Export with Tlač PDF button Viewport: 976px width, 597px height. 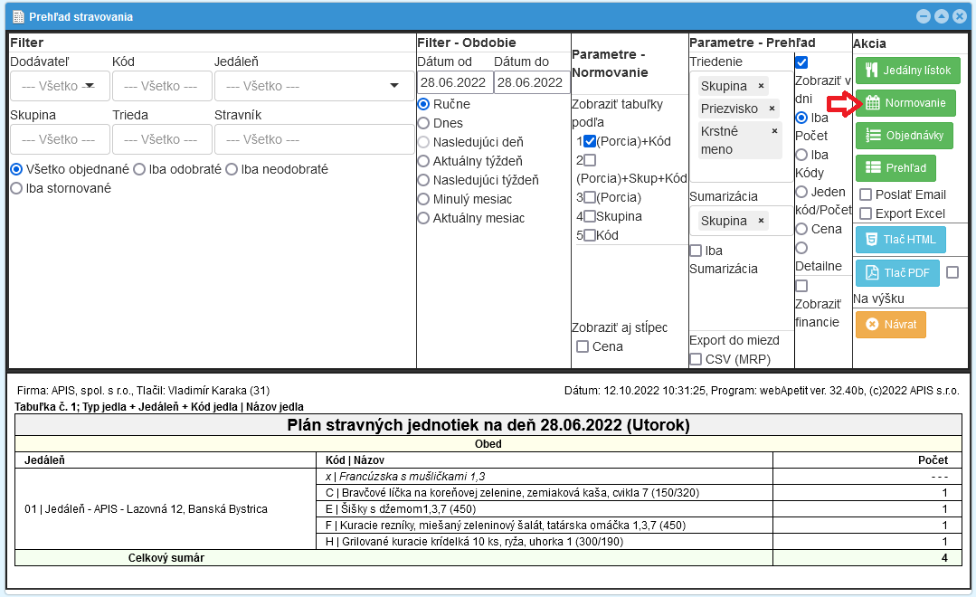click(x=896, y=273)
